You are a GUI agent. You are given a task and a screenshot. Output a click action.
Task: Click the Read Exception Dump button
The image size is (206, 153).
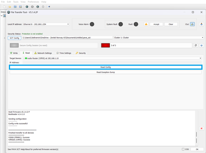[106, 72]
